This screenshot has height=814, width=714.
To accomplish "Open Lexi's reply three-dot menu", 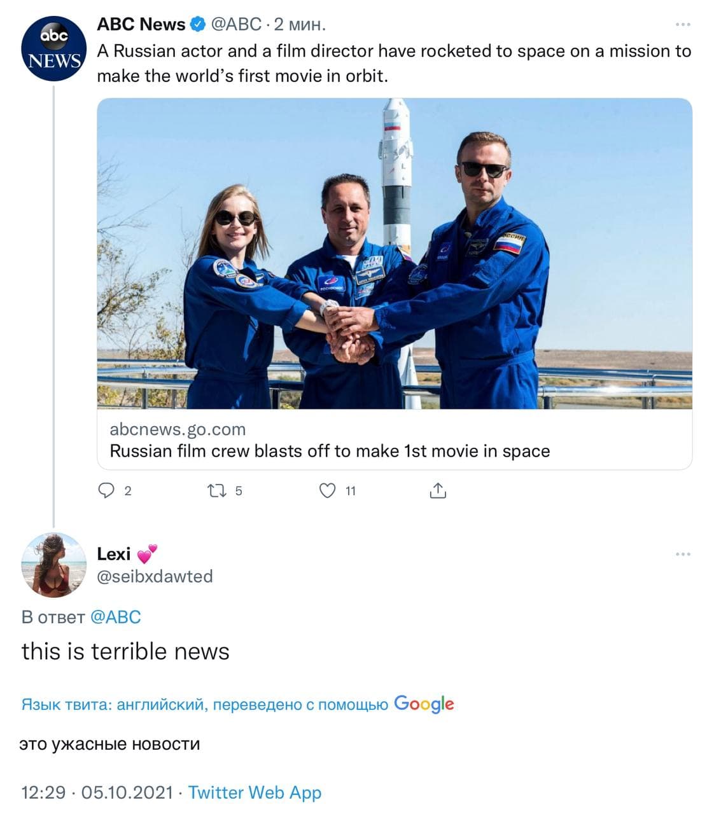I will coord(683,555).
